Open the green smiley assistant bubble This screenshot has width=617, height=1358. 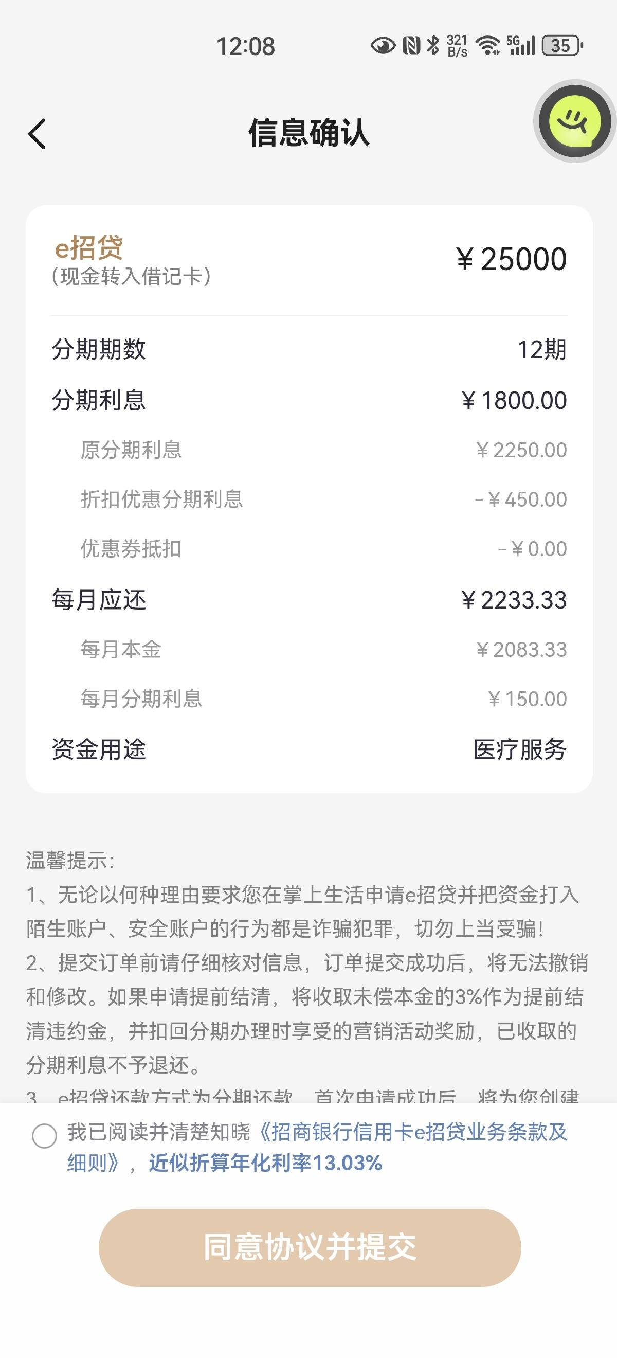(575, 121)
